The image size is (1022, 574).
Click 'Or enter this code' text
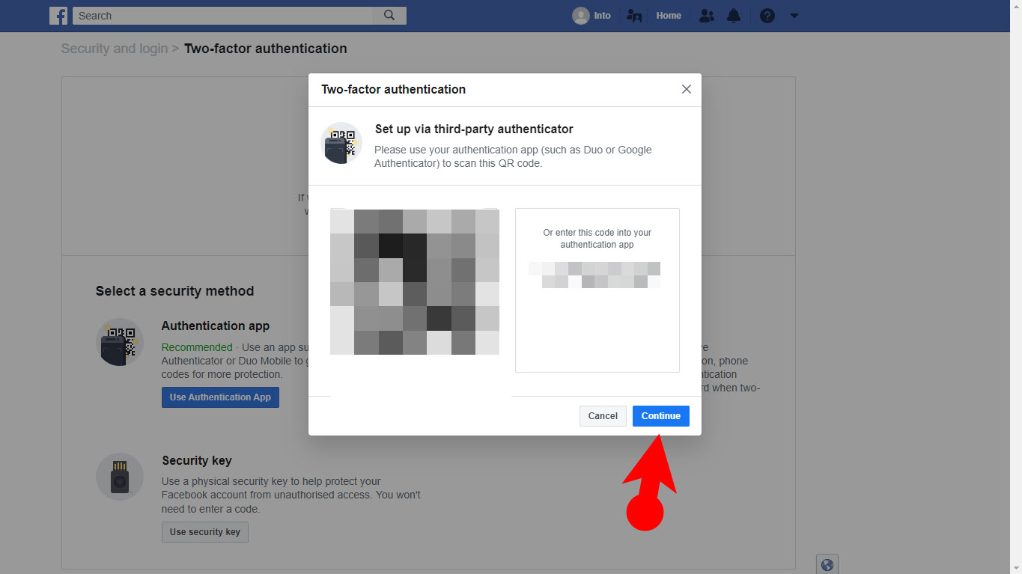(597, 239)
